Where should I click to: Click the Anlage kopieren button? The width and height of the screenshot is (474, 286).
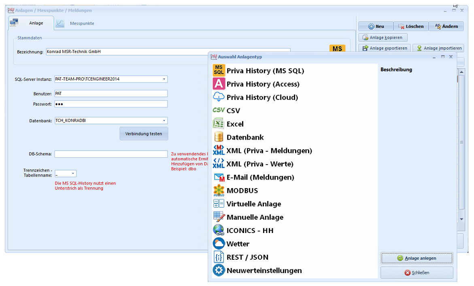pos(383,38)
